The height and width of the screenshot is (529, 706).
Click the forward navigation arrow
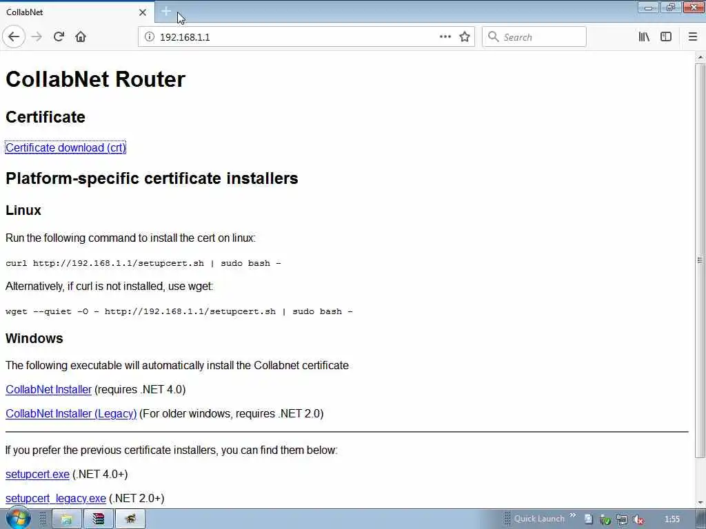click(x=37, y=37)
